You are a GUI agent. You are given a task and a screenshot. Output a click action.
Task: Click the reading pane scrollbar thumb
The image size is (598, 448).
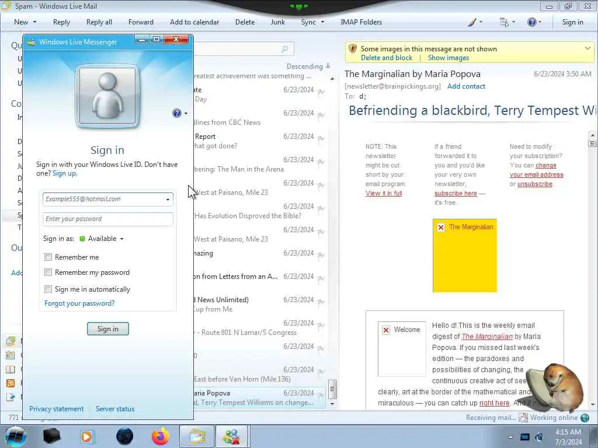592,143
